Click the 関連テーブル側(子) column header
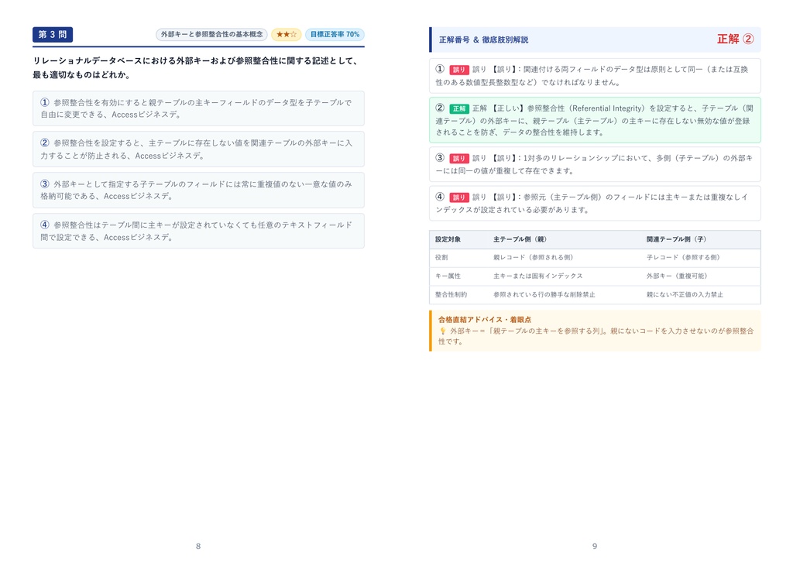The height and width of the screenshot is (563, 793). pyautogui.click(x=676, y=239)
